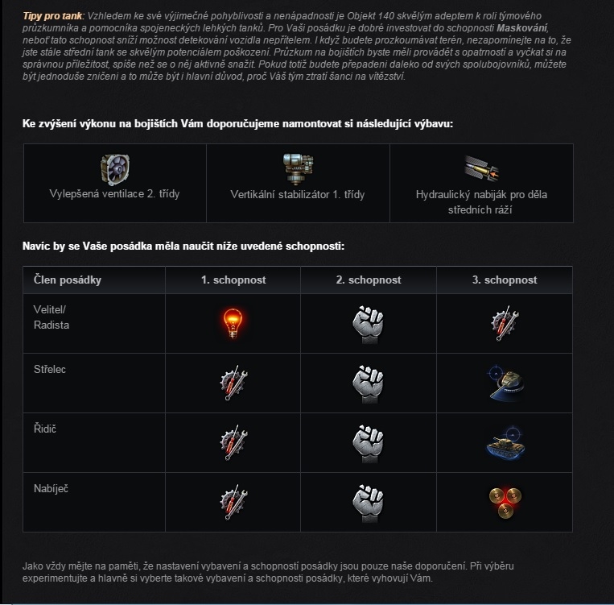
Task: Click Řidič's fist icon in 2. schopnost
Action: pos(368,444)
